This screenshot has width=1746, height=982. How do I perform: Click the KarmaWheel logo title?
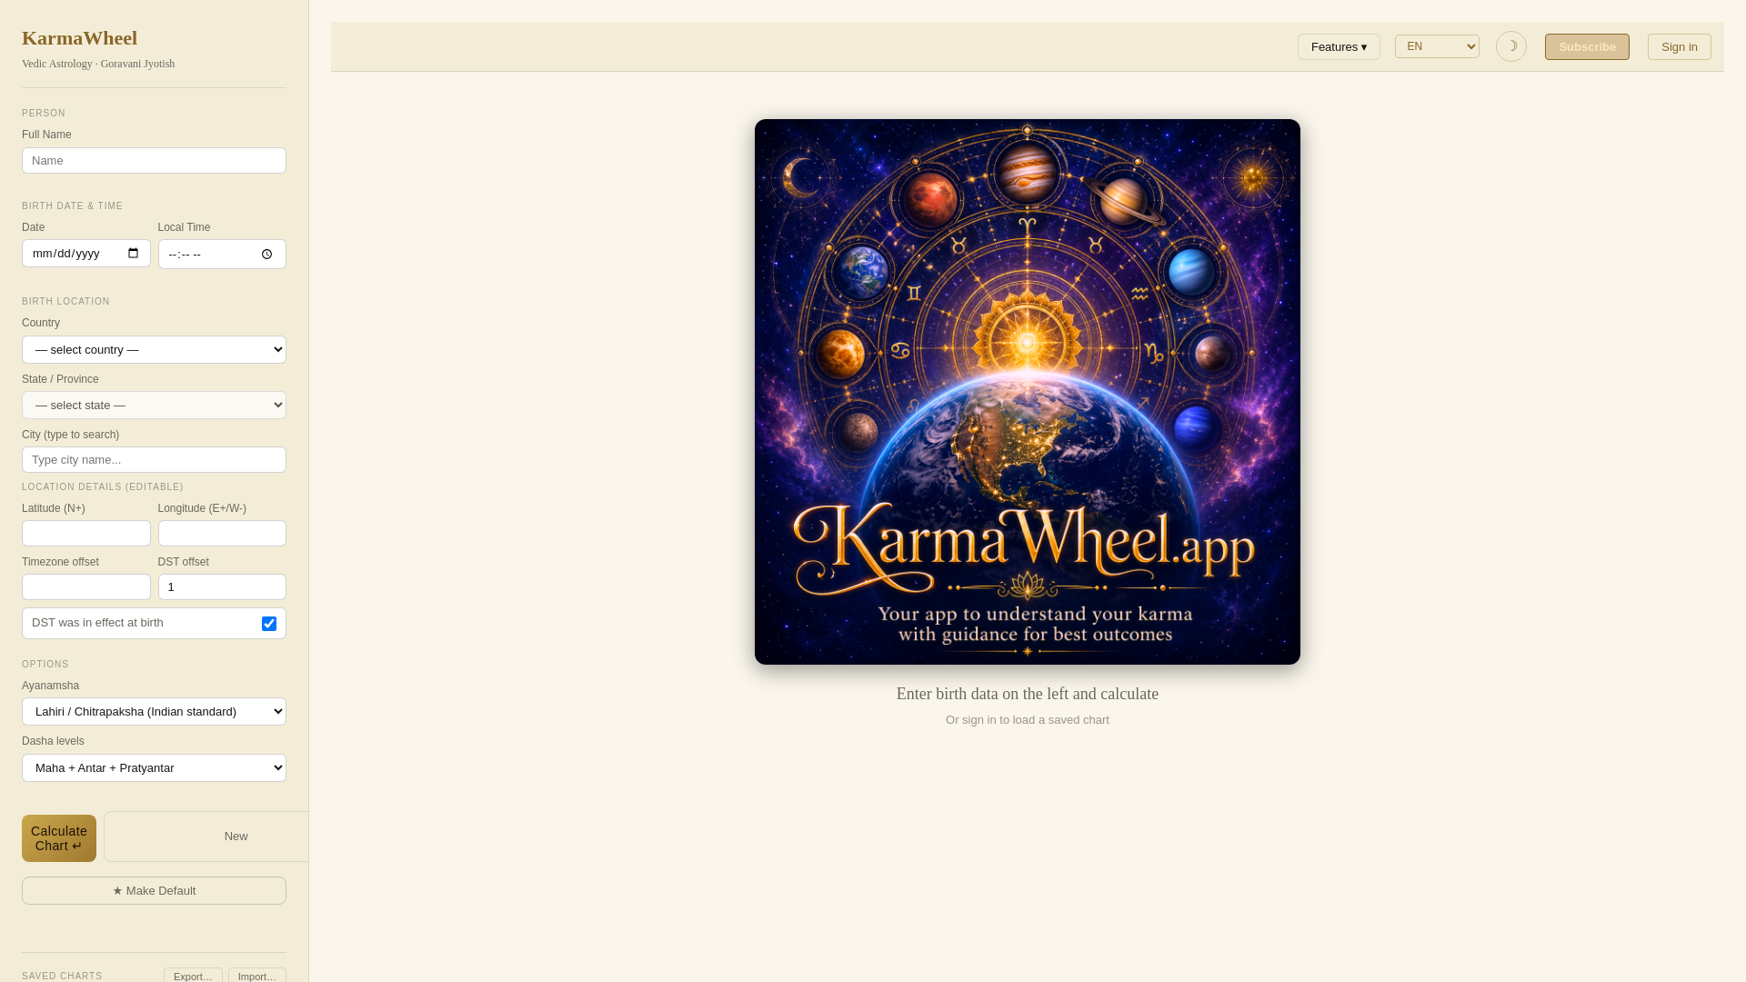coord(79,38)
